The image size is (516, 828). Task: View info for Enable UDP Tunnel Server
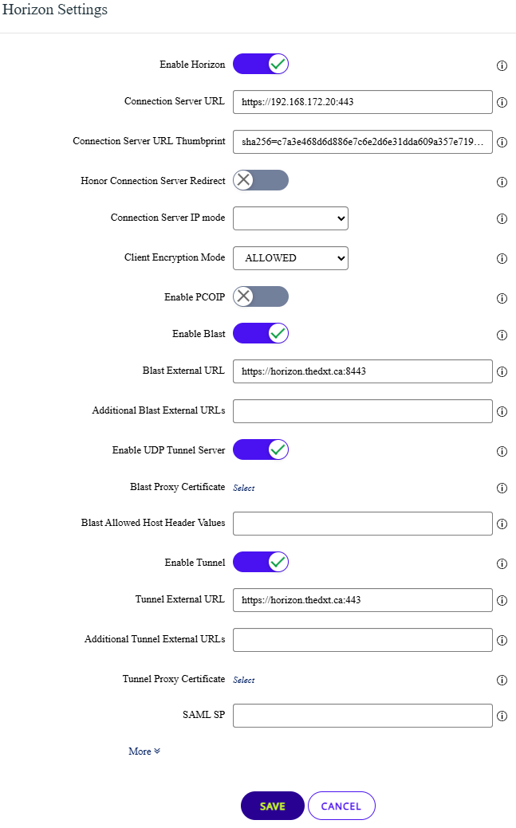(502, 451)
